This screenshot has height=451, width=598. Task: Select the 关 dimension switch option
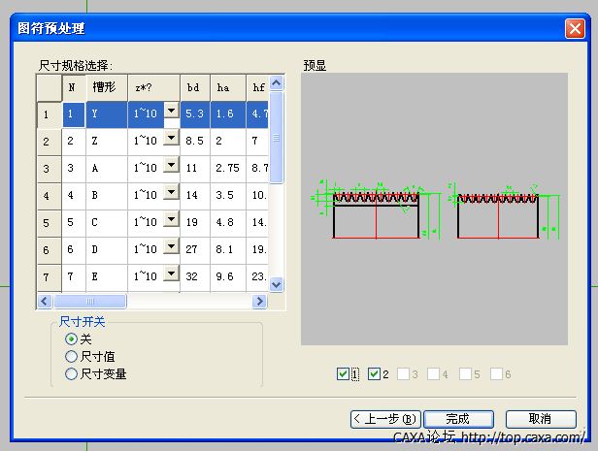point(71,338)
